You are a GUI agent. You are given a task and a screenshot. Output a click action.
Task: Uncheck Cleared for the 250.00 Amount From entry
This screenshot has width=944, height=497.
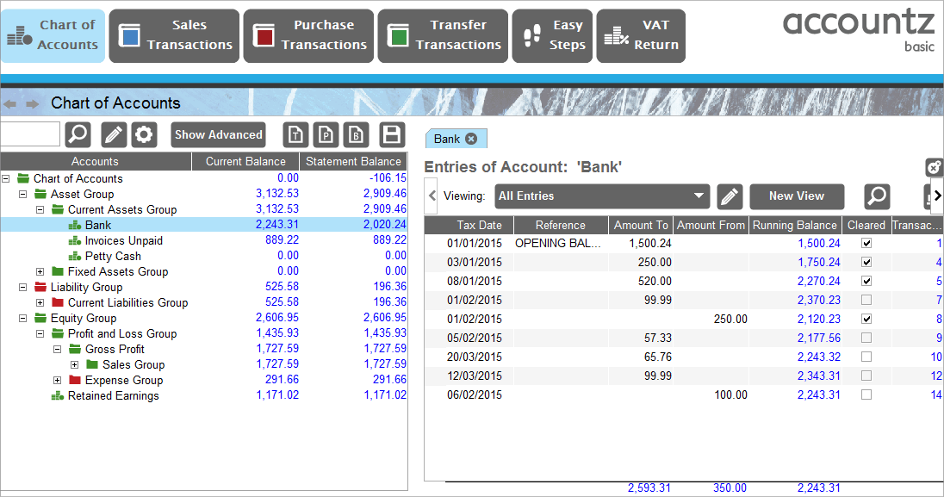(x=866, y=319)
